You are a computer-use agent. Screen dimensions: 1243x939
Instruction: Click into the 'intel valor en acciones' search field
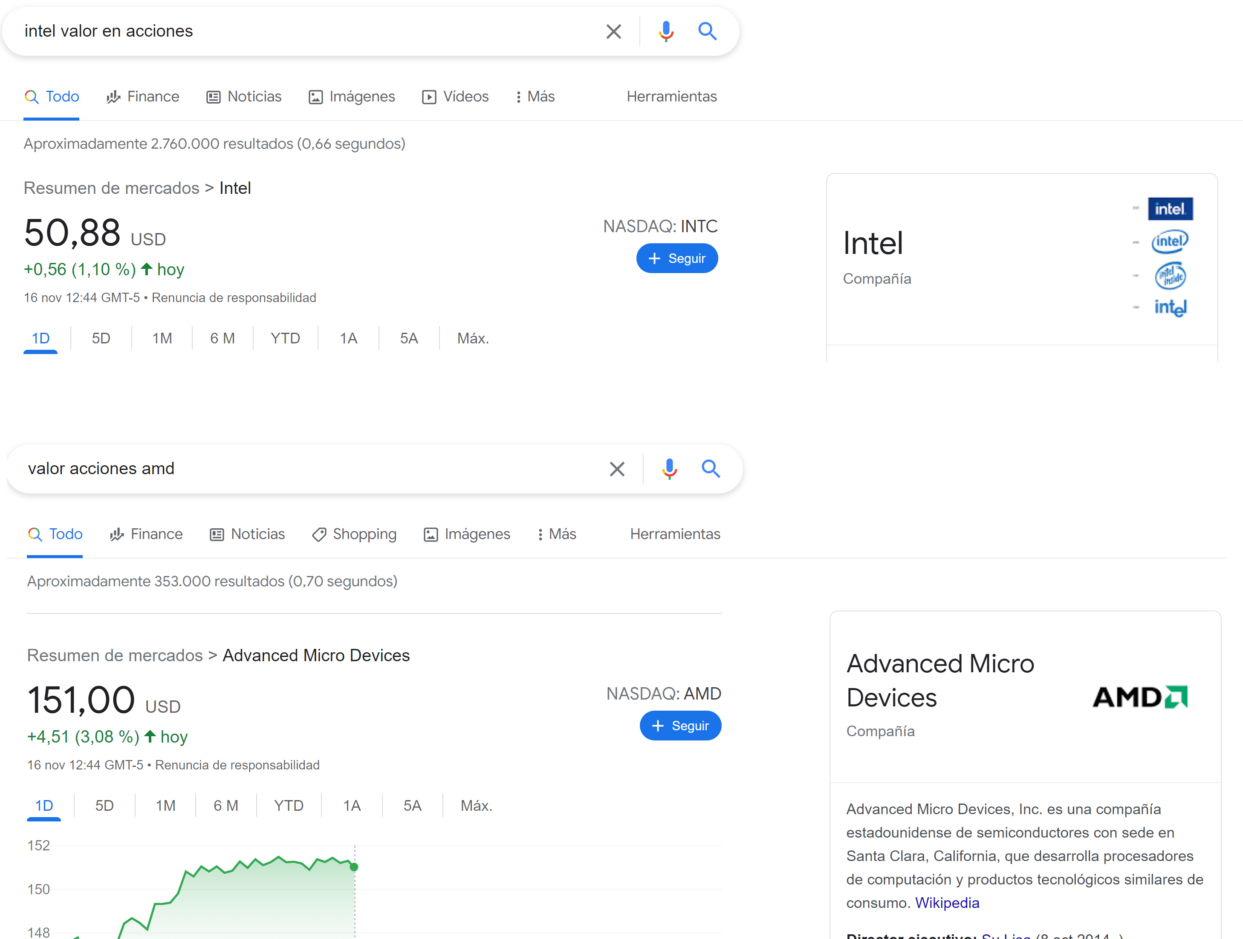304,32
